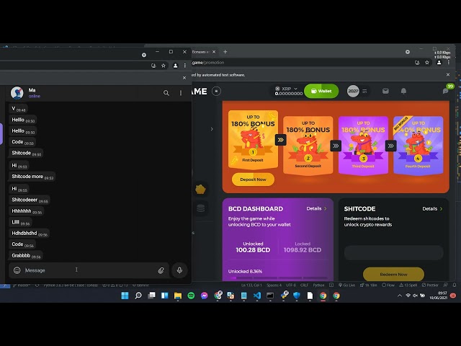Close the Bonuses browser tab

[214, 52]
